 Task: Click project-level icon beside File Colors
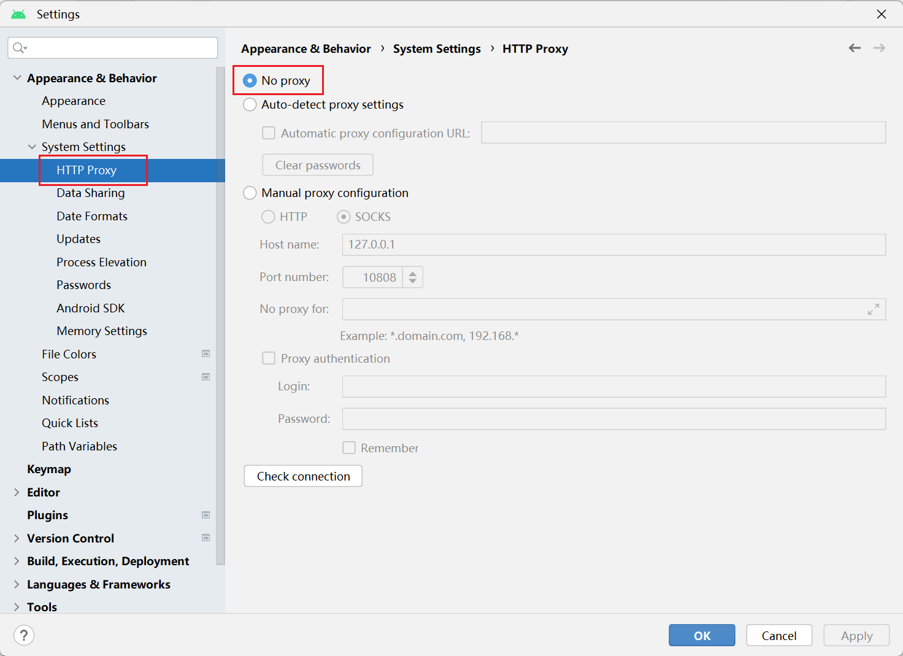pos(206,354)
